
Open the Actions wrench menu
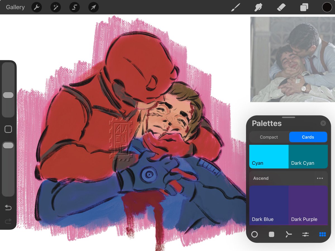tap(37, 7)
